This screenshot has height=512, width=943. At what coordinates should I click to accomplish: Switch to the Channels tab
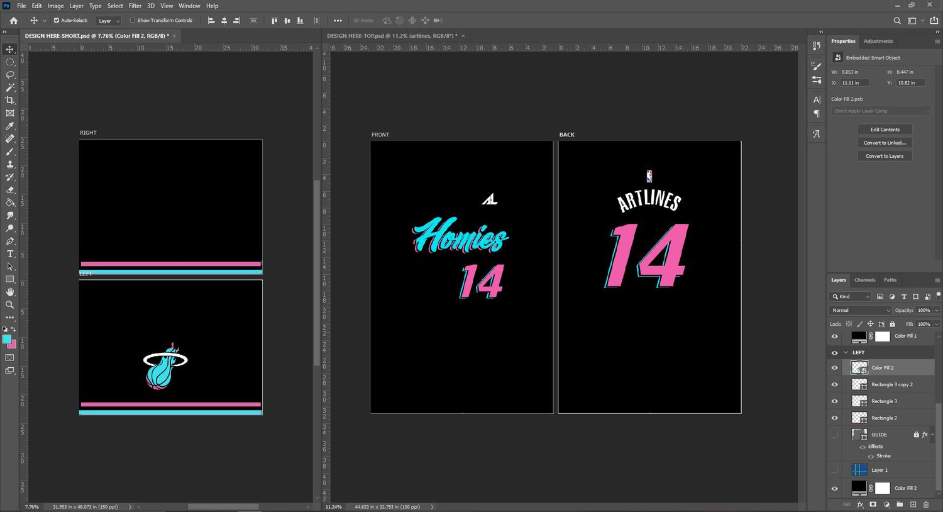click(864, 280)
